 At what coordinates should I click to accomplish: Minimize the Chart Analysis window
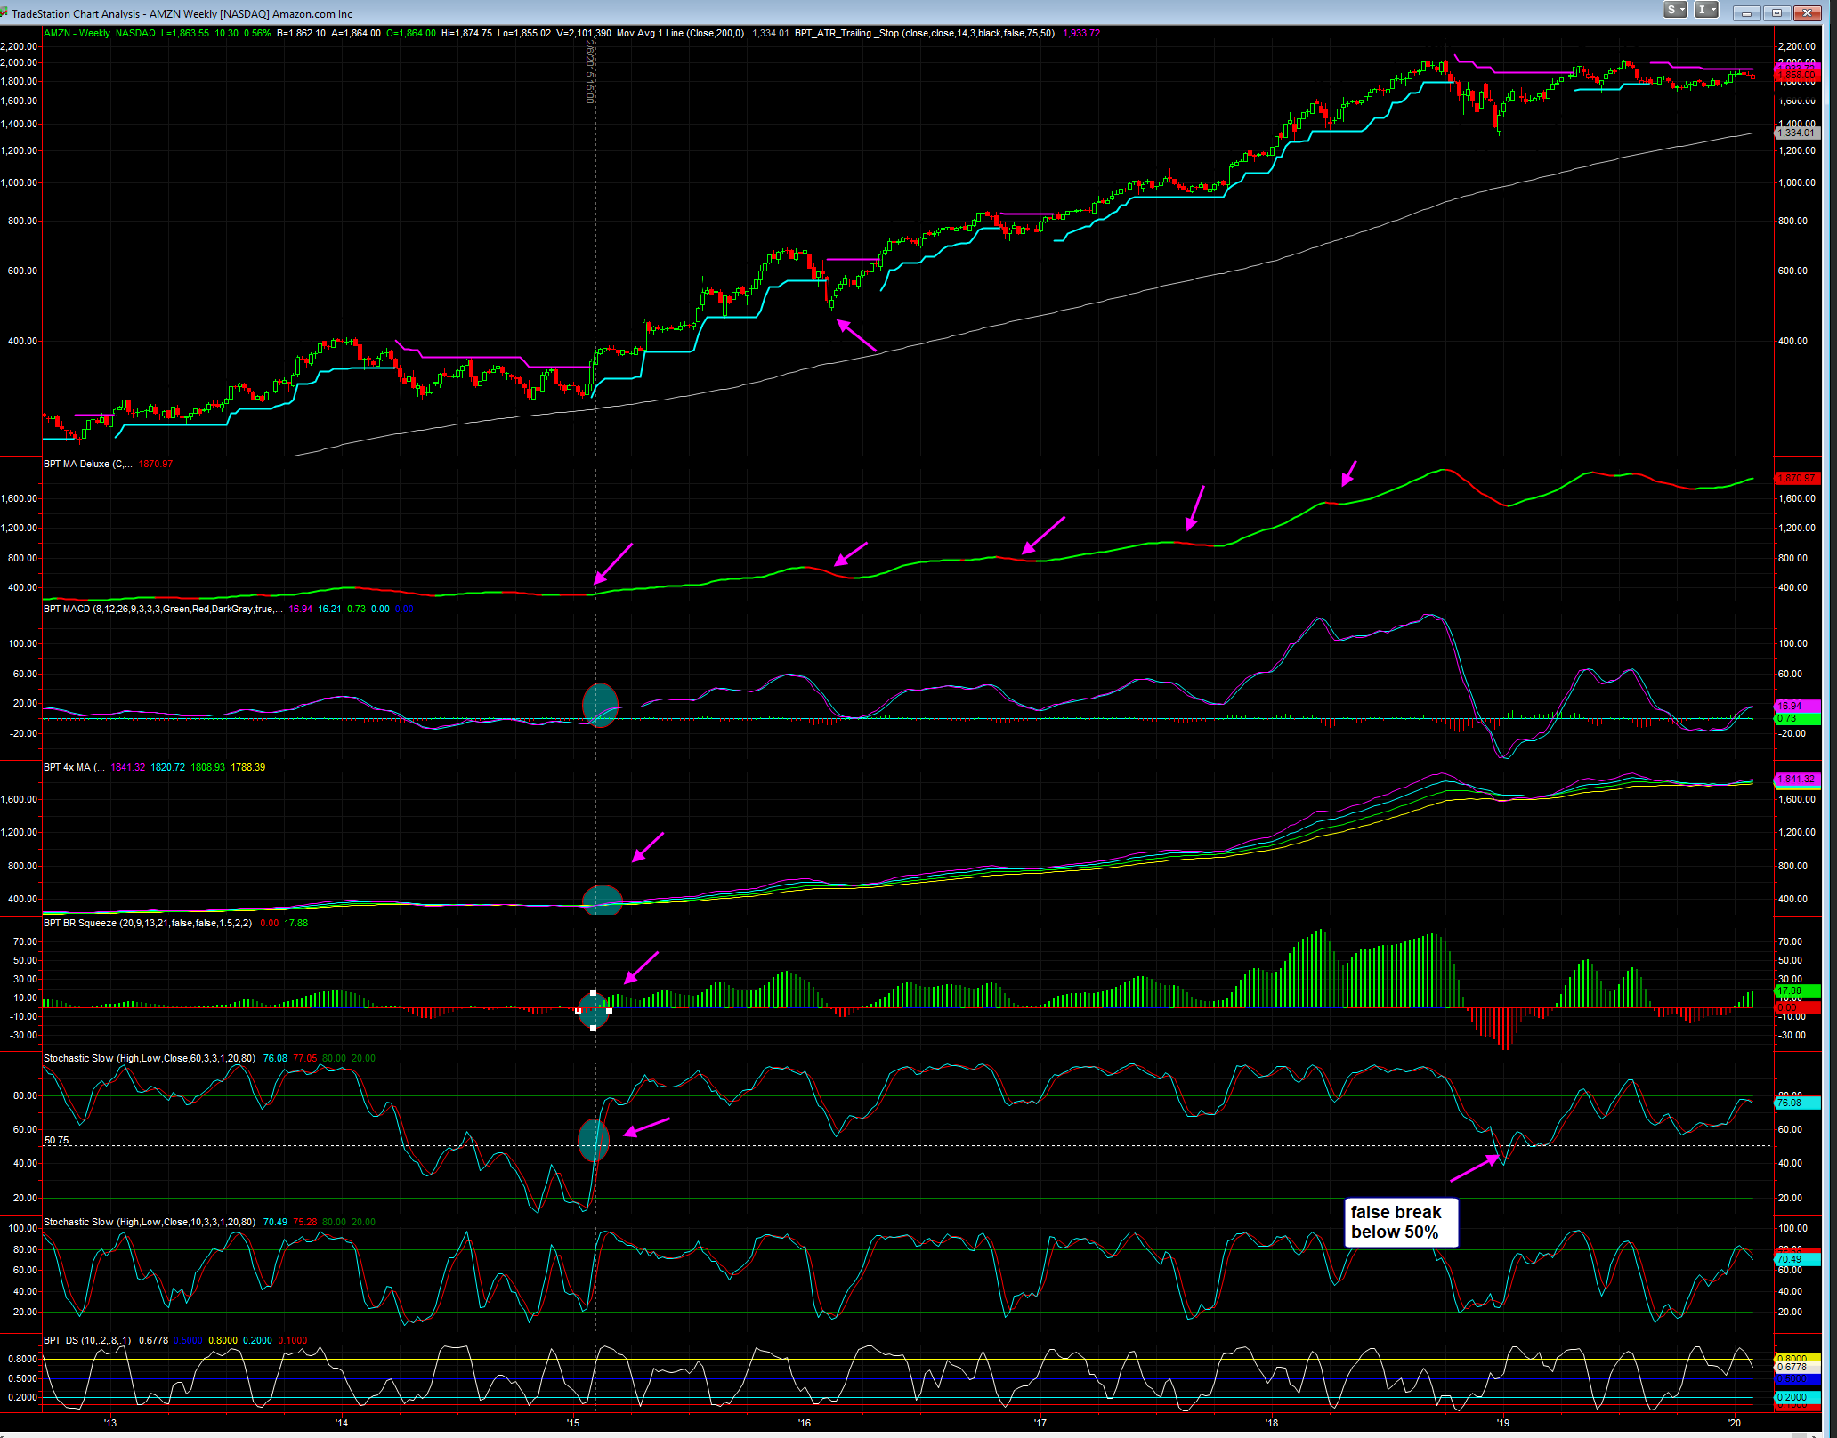[x=1746, y=12]
